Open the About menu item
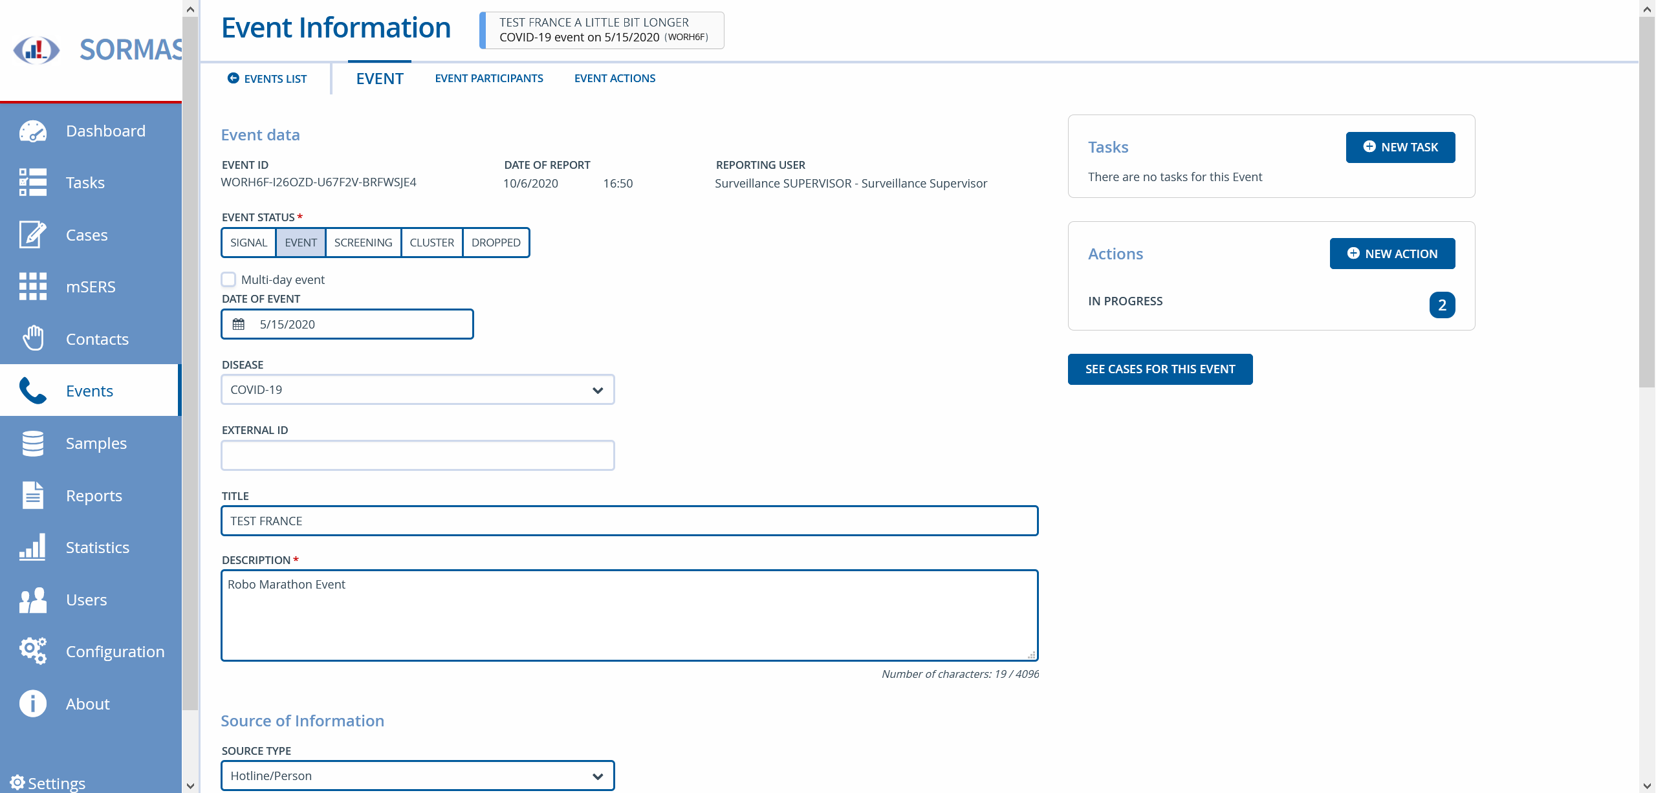 coord(91,704)
